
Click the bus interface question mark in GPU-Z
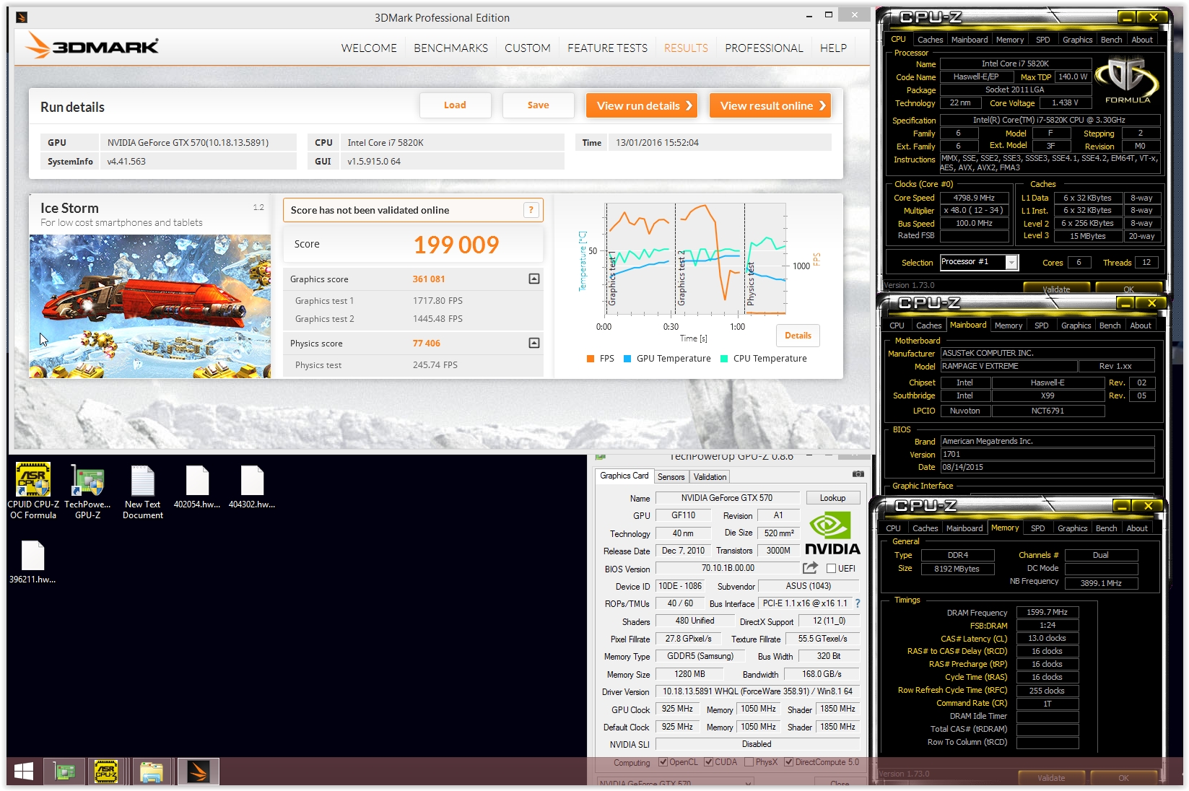pyautogui.click(x=858, y=603)
